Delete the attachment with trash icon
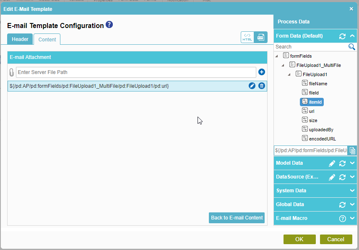359x250 pixels. [262, 86]
